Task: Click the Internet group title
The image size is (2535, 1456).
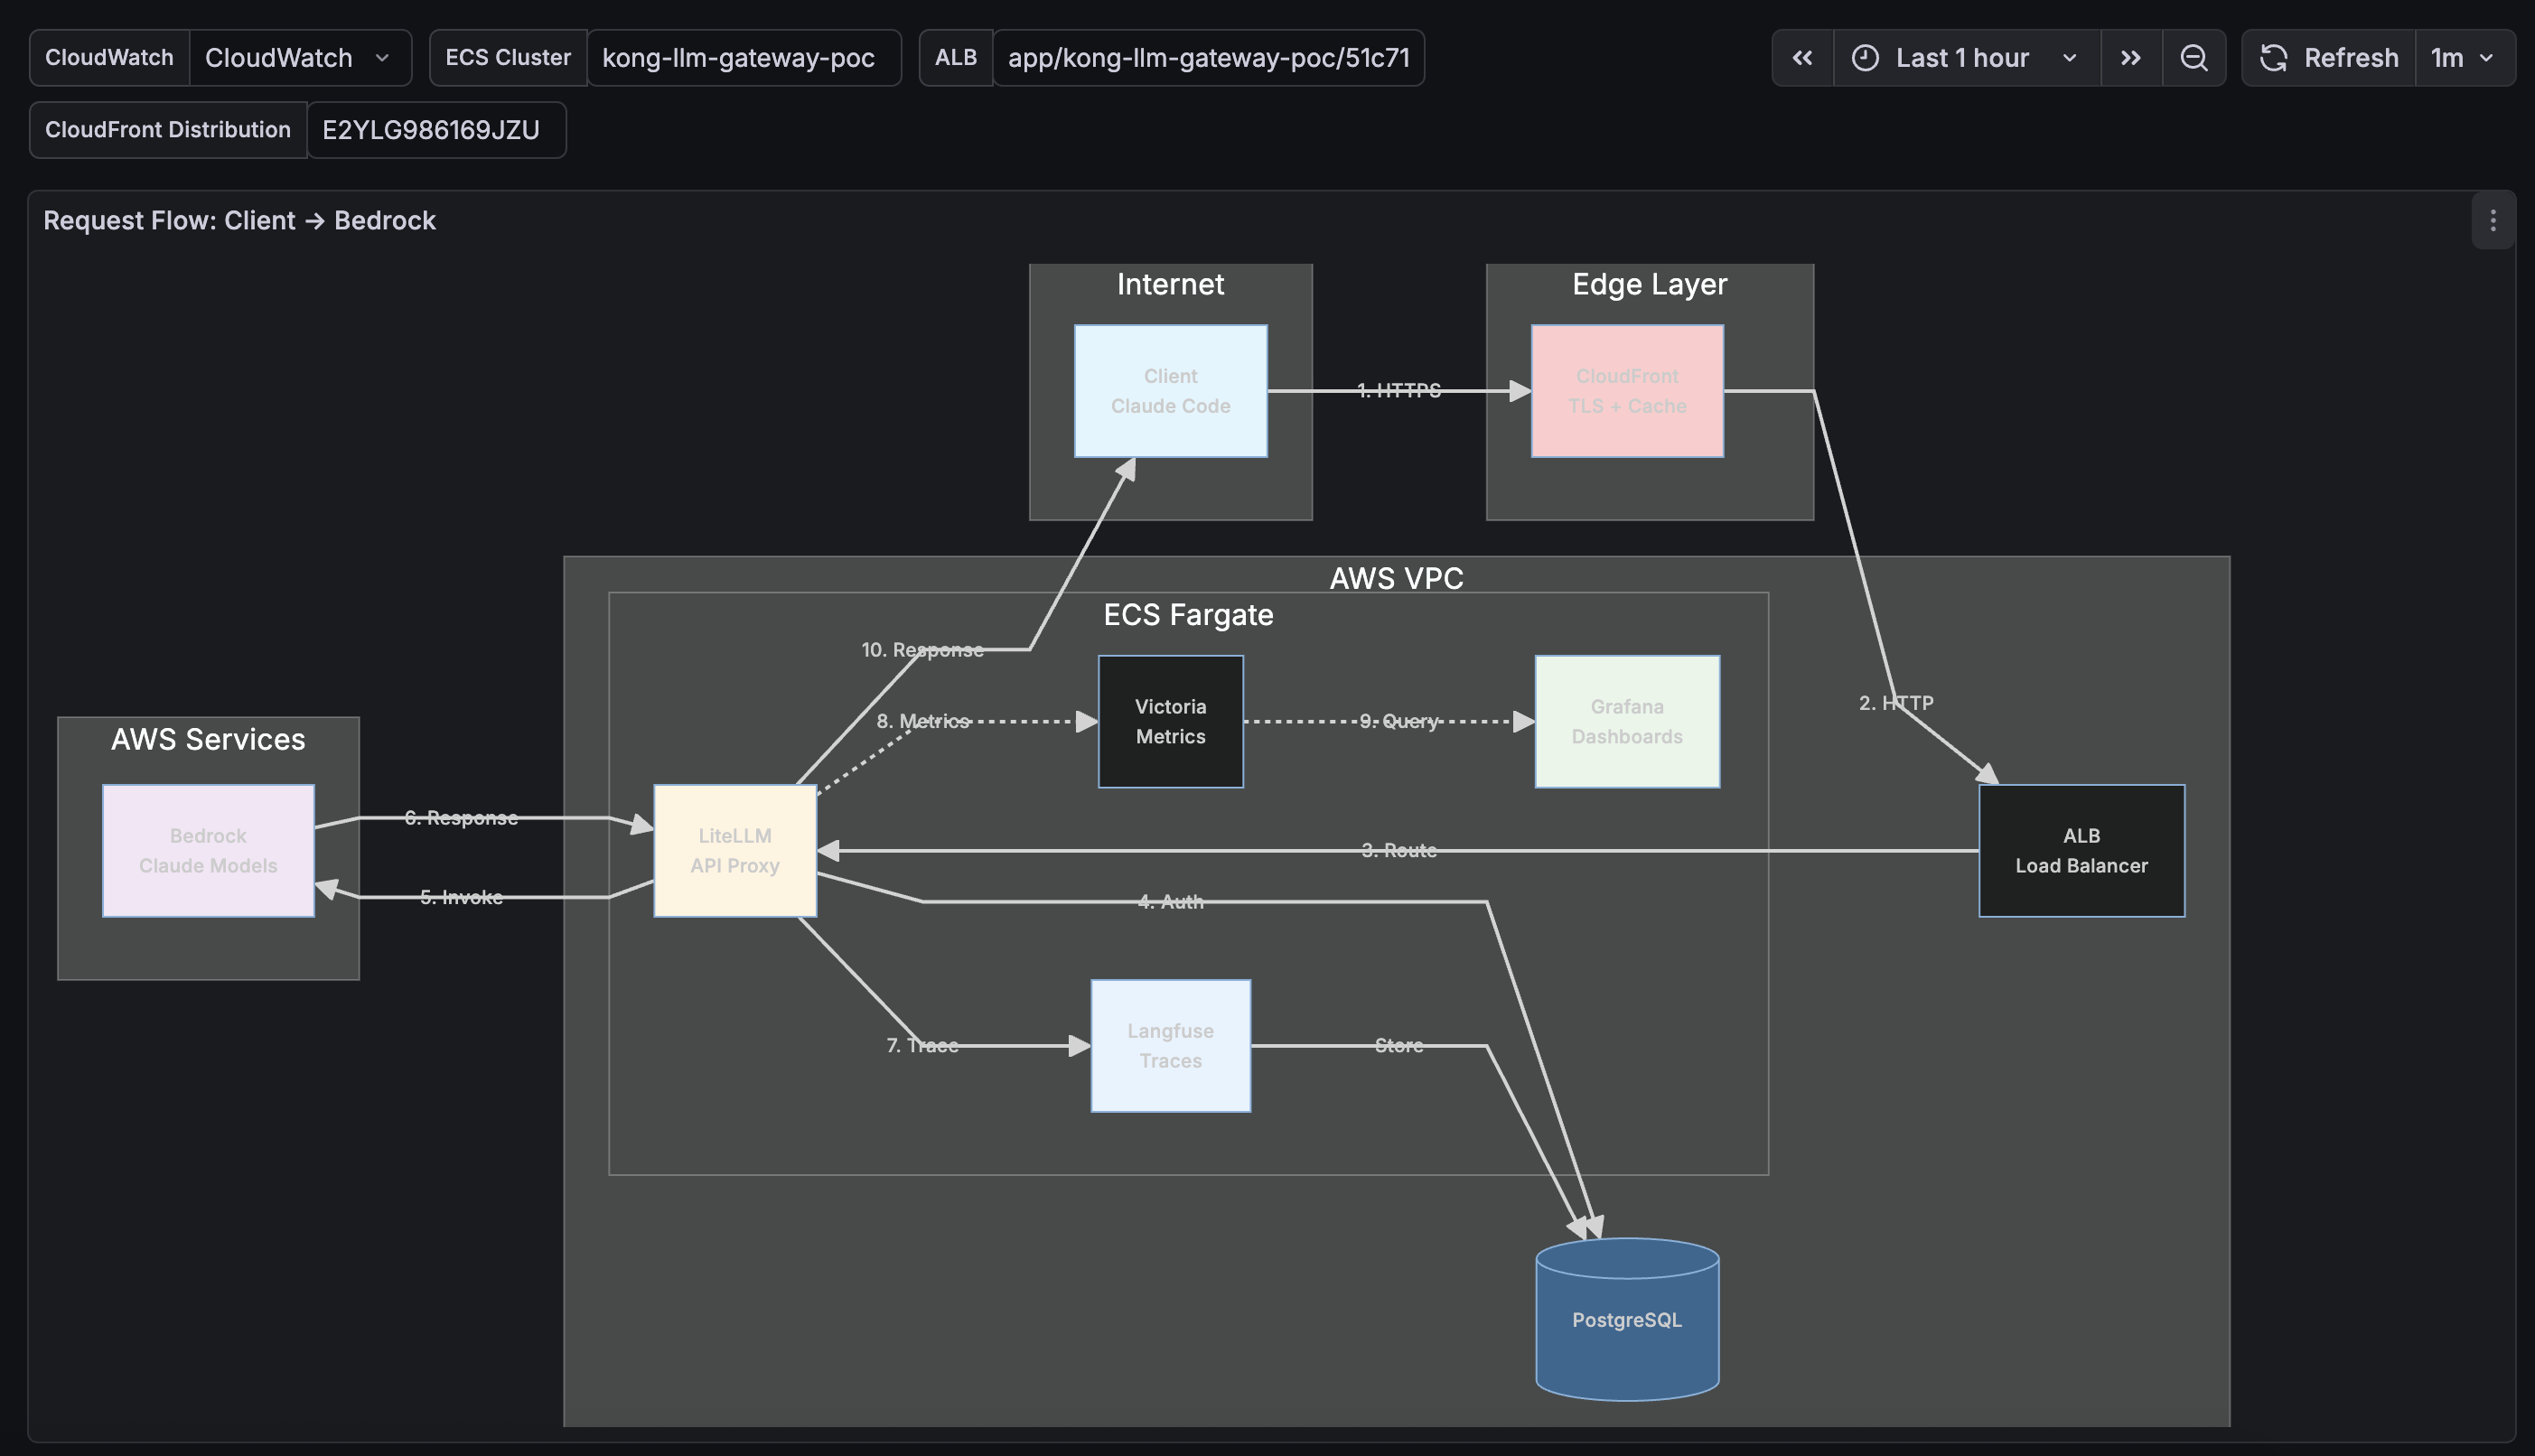Action: pyautogui.click(x=1170, y=284)
